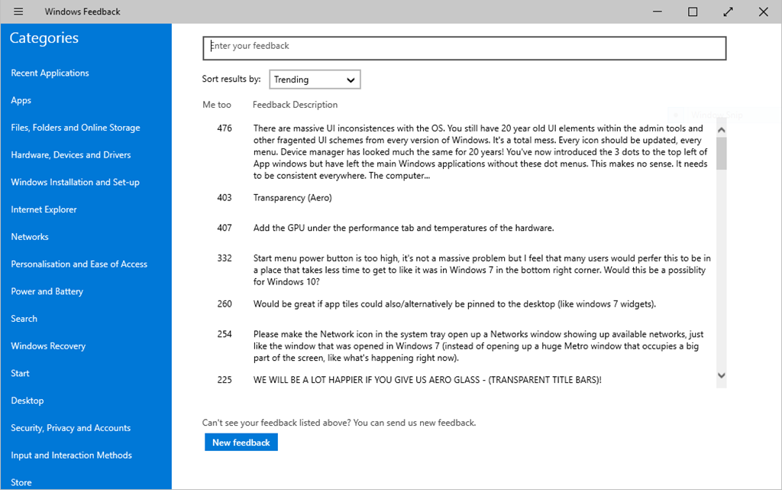Choose Windows Installation and Set-up category
782x490 pixels.
pos(76,182)
